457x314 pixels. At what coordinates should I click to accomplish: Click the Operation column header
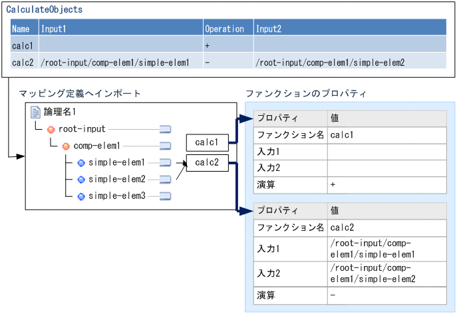pyautogui.click(x=228, y=29)
